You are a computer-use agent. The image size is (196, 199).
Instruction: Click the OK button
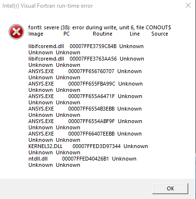click(170, 188)
